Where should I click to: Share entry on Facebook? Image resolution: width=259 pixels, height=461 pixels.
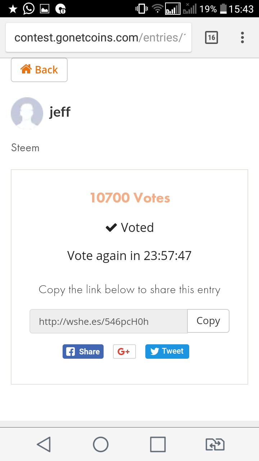pyautogui.click(x=83, y=352)
